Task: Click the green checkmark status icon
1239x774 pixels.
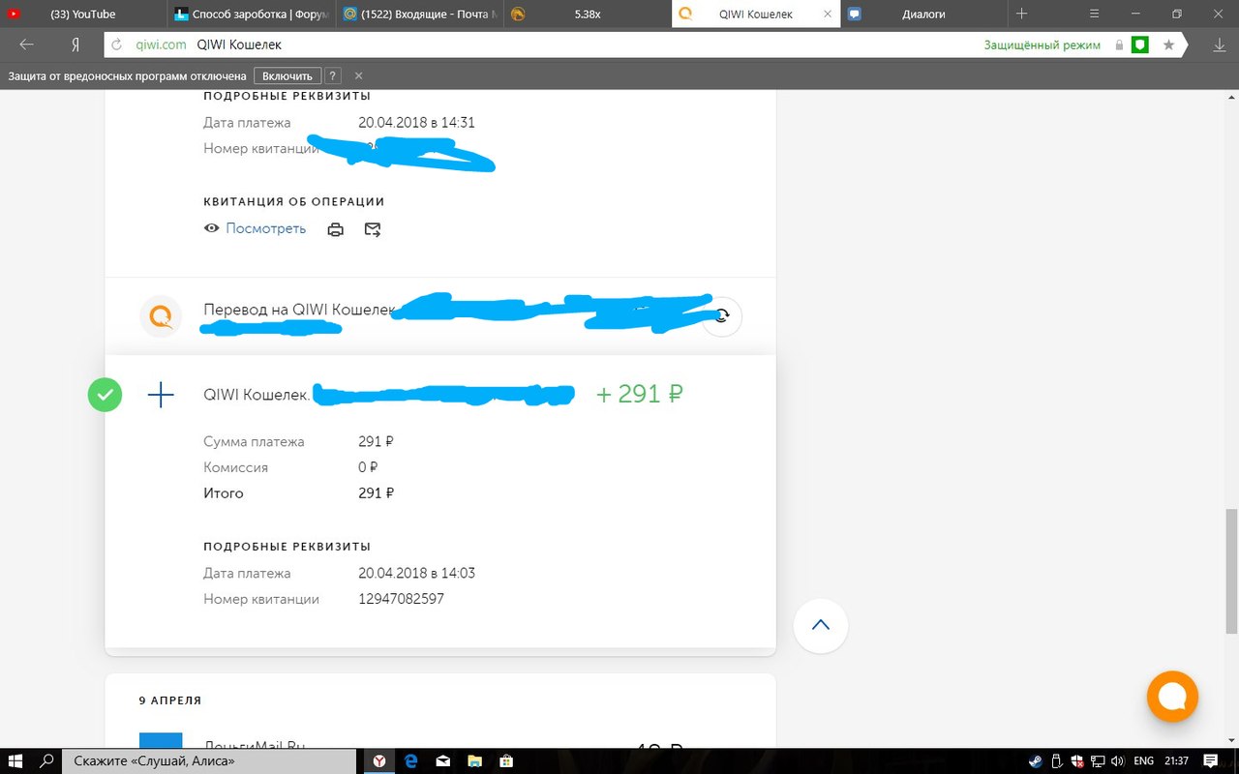Action: click(106, 394)
